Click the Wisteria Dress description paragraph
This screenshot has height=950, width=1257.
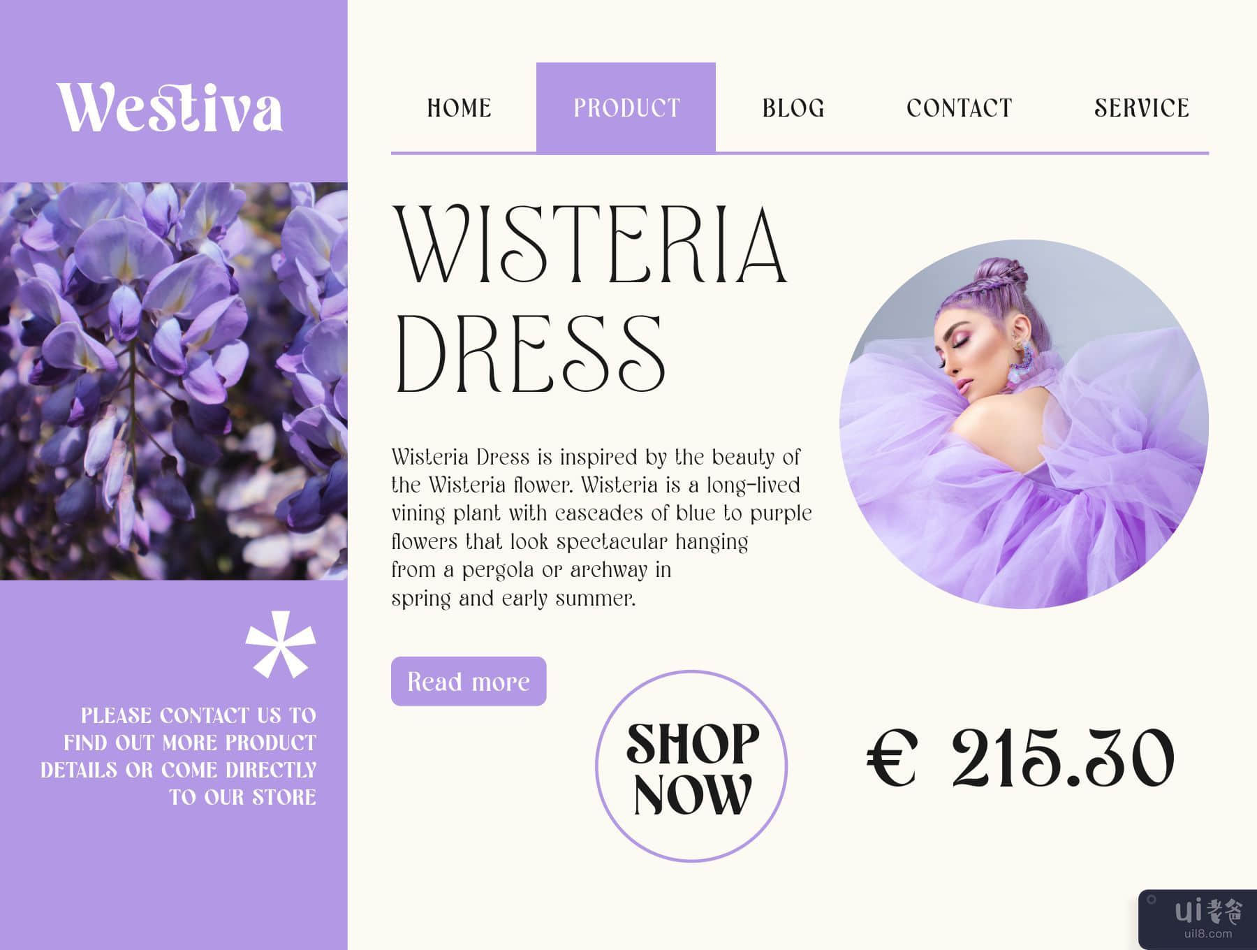pos(601,527)
